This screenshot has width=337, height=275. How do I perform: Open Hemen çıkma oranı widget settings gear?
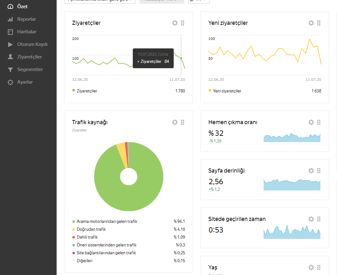[311, 122]
